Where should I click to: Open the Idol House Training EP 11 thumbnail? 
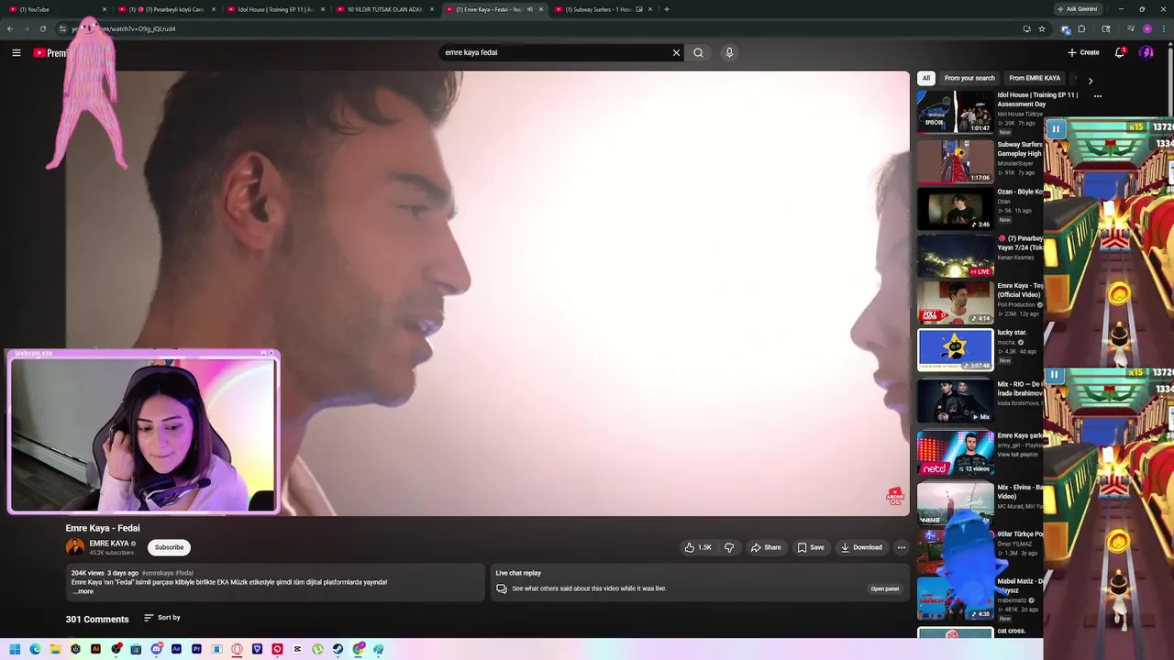[x=956, y=112]
